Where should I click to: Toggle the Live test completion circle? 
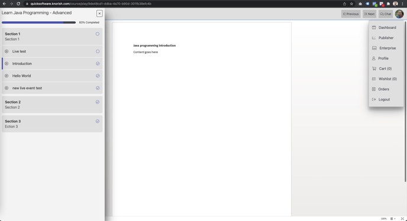[x=98, y=51]
